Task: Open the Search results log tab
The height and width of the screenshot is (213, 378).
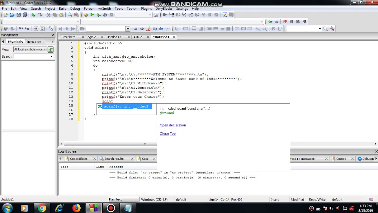Action: [114, 159]
